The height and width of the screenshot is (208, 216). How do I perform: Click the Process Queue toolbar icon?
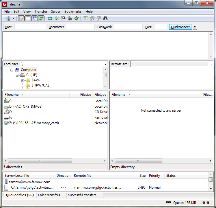coord(57,18)
